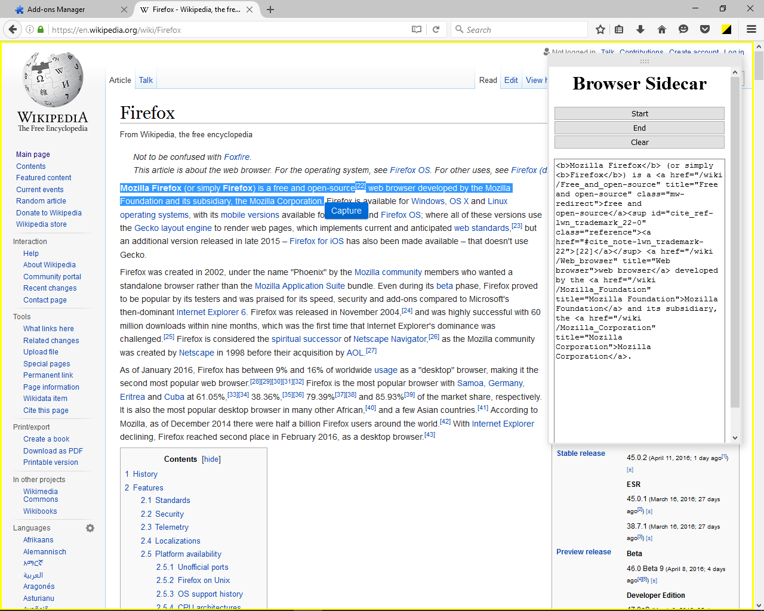Open the Foxfire disambiguation link

click(237, 157)
